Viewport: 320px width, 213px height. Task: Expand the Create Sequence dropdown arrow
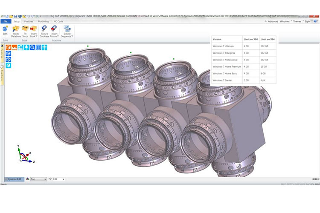click(x=72, y=36)
